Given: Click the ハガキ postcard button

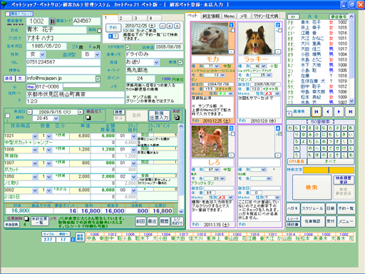Looking at the screenshot, I should pos(292,208).
